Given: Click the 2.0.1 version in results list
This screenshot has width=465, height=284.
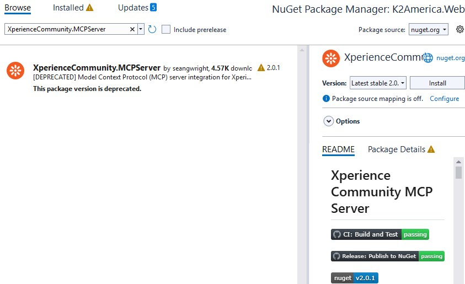Looking at the screenshot, I should (274, 68).
